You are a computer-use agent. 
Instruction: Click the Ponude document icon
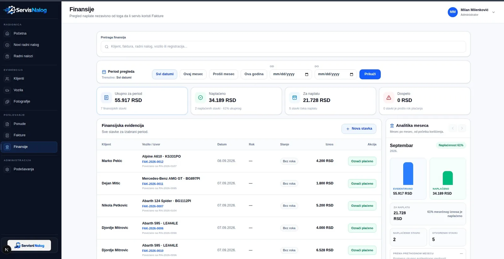click(x=7, y=124)
